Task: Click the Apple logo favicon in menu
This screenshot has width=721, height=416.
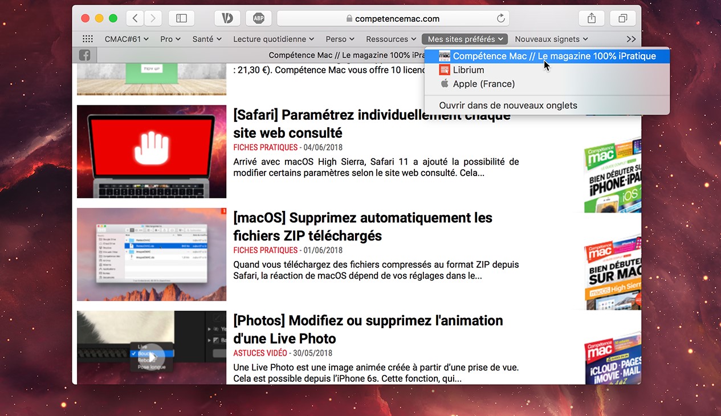Action: [x=445, y=84]
